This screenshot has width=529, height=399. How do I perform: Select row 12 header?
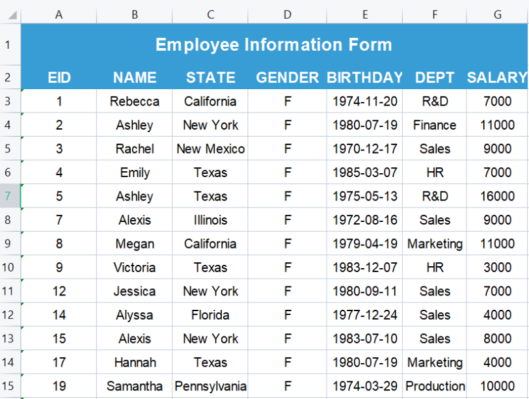coord(8,315)
